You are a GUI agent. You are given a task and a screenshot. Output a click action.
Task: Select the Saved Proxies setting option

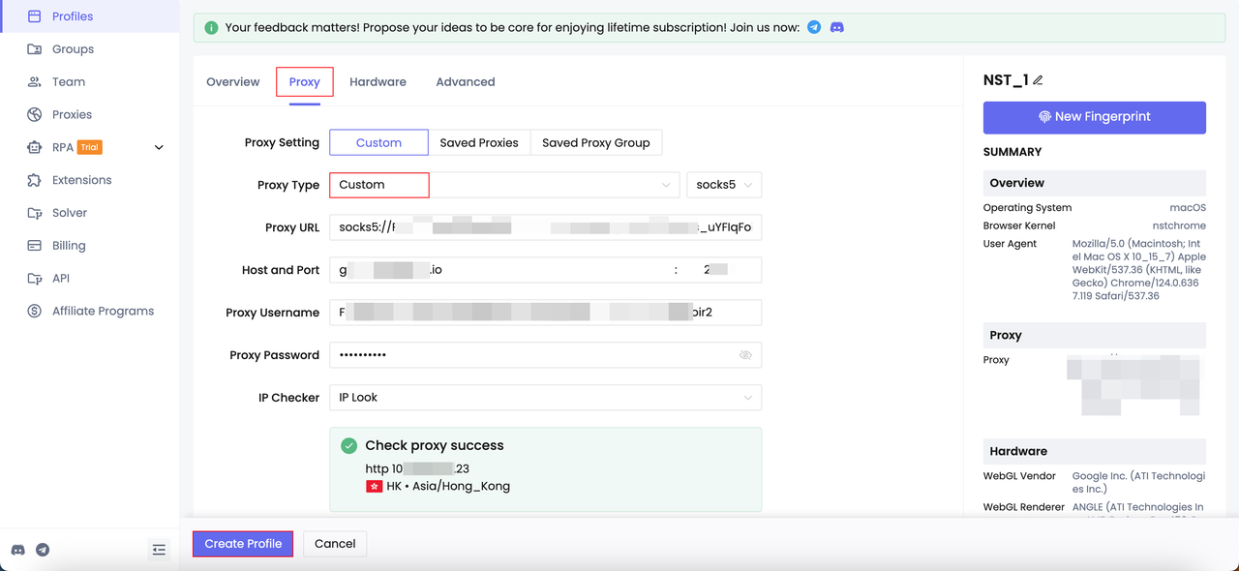[478, 142]
